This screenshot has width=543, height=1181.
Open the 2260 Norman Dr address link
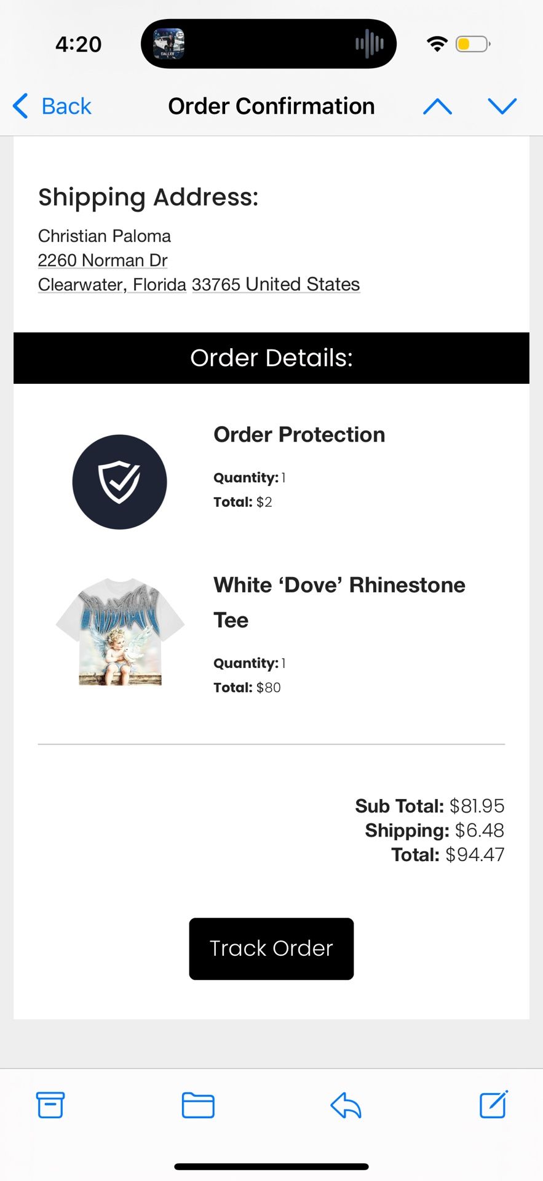pyautogui.click(x=103, y=260)
